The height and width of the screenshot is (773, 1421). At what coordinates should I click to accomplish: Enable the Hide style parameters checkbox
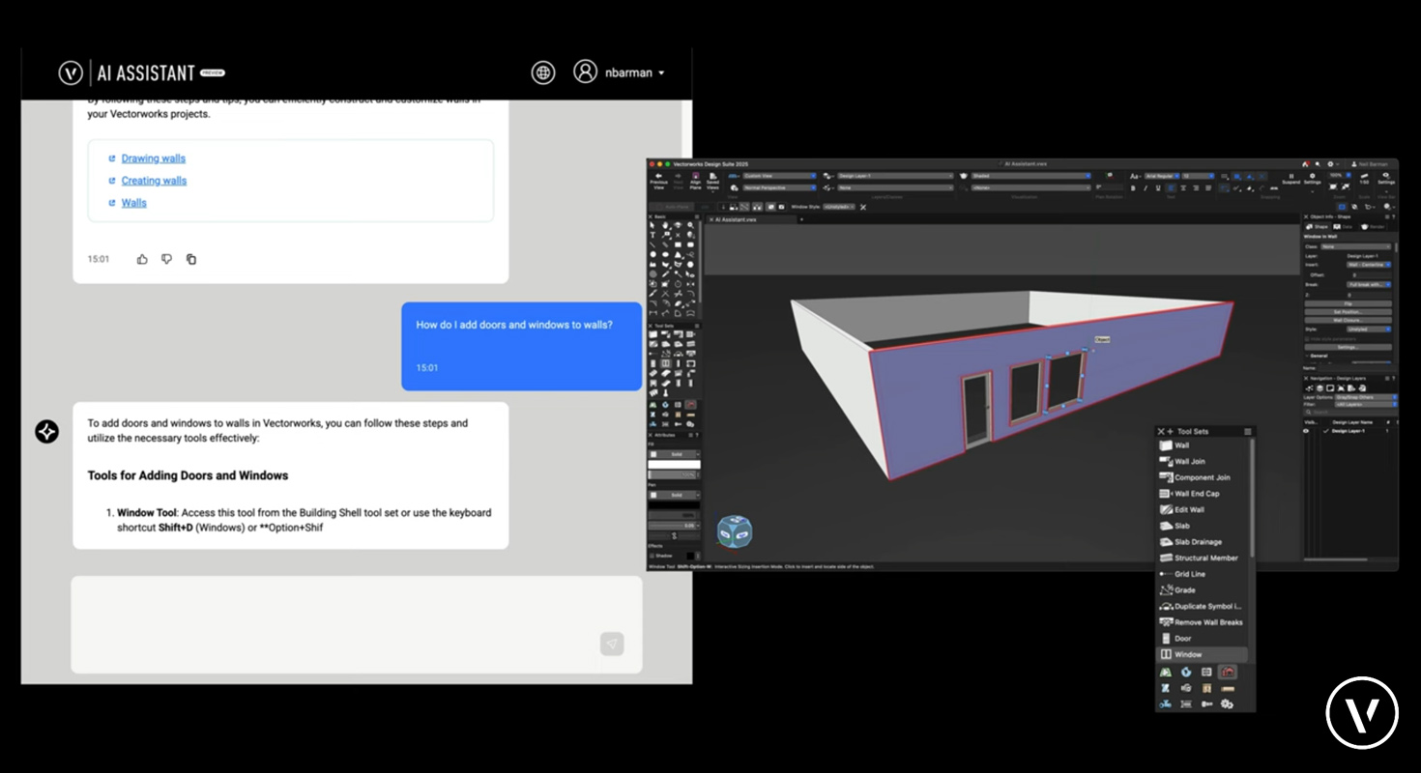tap(1308, 339)
